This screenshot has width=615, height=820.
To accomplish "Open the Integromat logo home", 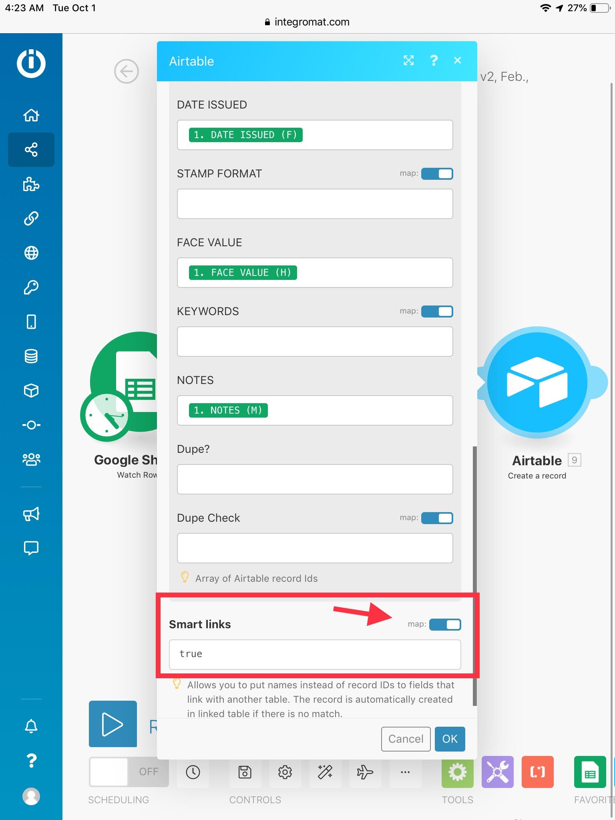I will coord(31,63).
